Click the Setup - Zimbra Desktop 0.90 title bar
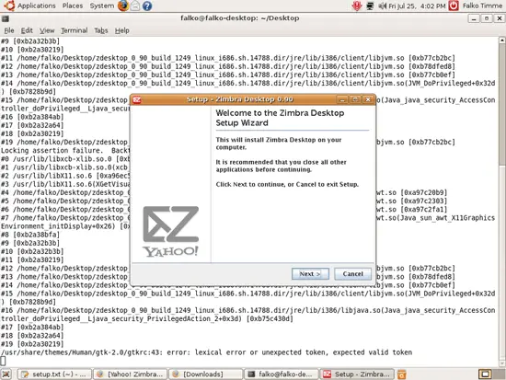Viewport: 506px width, 380px height. click(x=239, y=99)
